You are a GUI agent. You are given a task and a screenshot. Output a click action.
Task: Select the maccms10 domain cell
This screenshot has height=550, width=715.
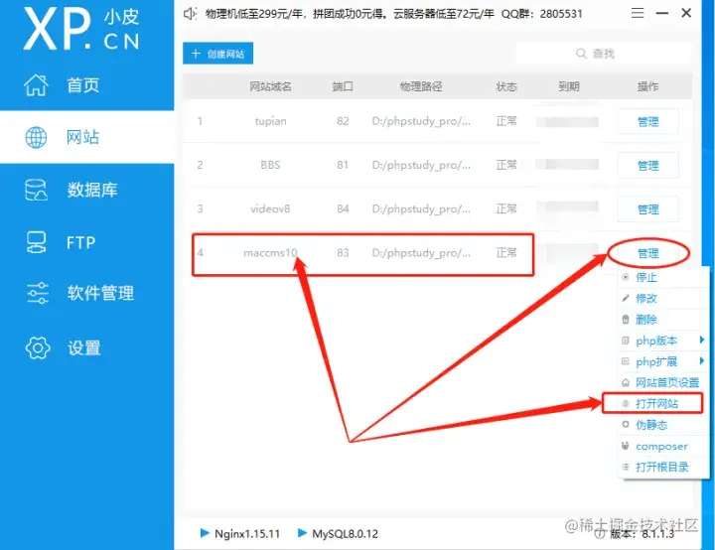pyautogui.click(x=270, y=252)
